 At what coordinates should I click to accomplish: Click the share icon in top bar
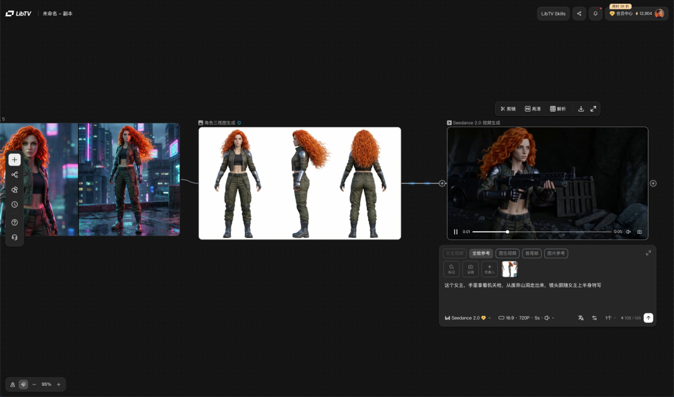[579, 13]
